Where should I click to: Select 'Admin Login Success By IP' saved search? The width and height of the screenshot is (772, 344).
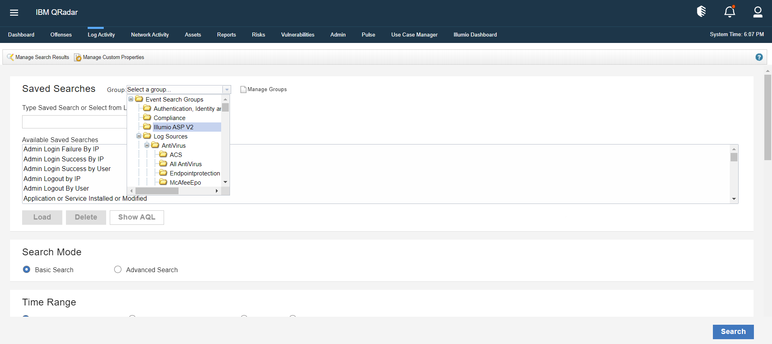point(64,159)
